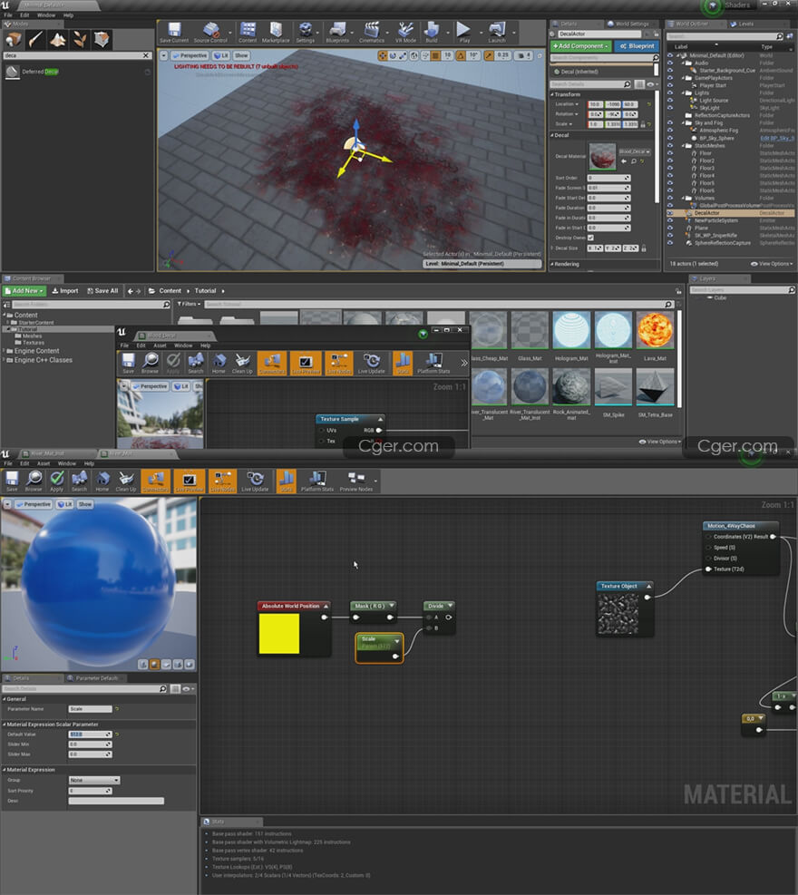Open the Add New dropdown in Content Browser
Screen dimensions: 798x895
pos(24,291)
